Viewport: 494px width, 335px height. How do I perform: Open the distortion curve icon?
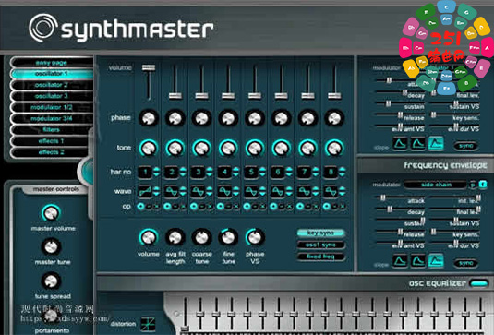point(148,324)
